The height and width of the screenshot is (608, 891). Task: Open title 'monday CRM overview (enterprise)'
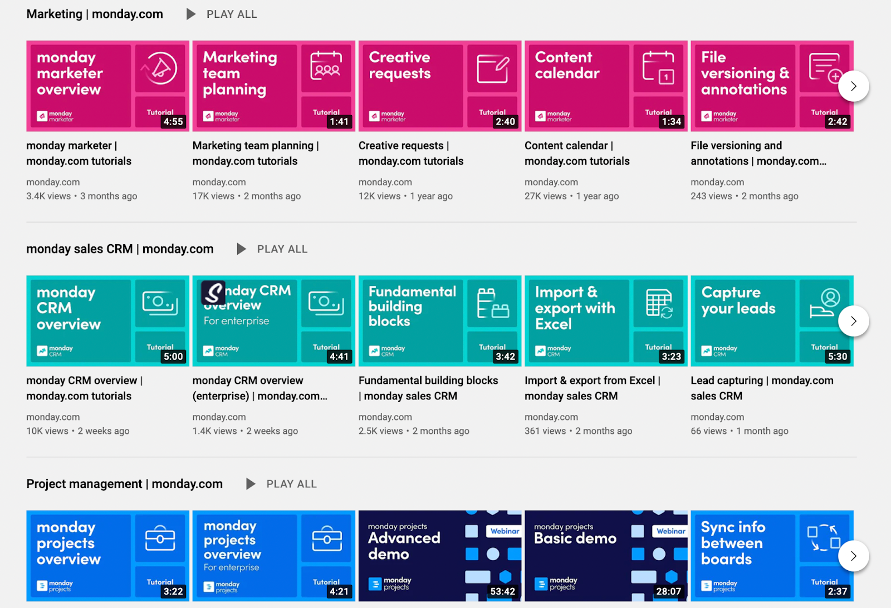point(260,388)
